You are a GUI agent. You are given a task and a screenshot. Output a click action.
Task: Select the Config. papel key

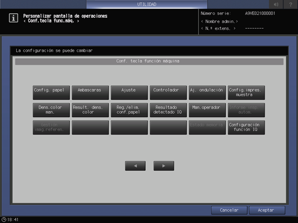[51, 93]
